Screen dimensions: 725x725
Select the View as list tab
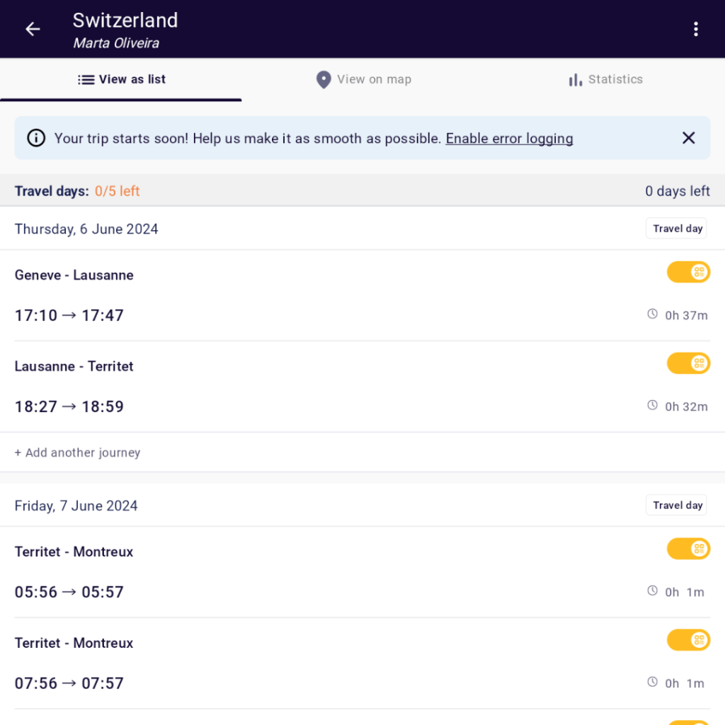click(121, 79)
